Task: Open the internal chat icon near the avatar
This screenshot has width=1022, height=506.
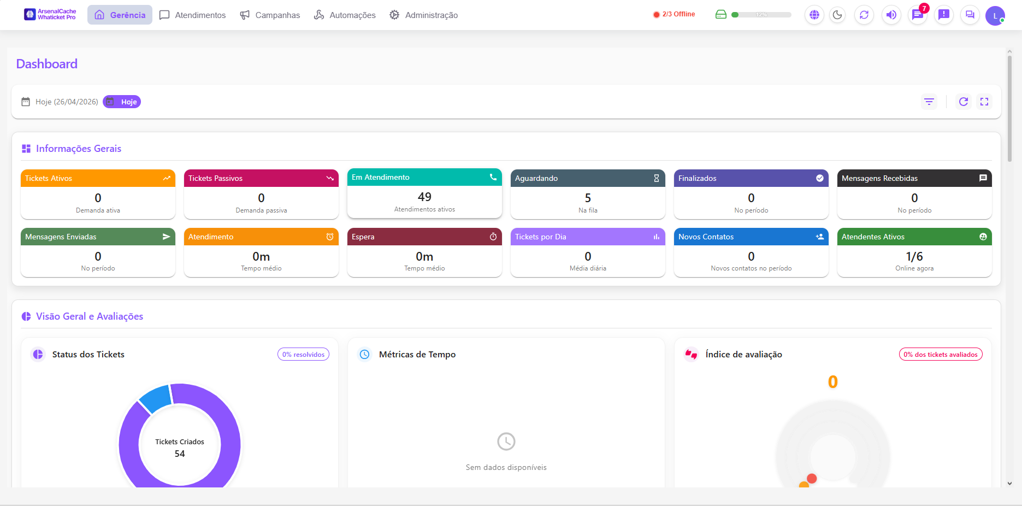Action: pos(970,15)
